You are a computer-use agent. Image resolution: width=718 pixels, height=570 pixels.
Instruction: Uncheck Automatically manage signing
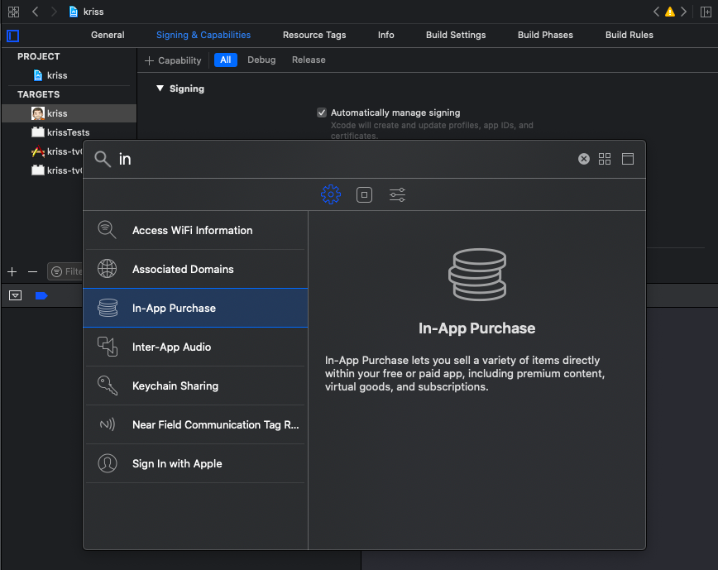[x=322, y=113]
